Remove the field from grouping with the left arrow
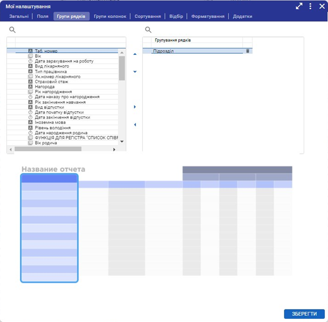This screenshot has width=328, height=322. (x=135, y=125)
